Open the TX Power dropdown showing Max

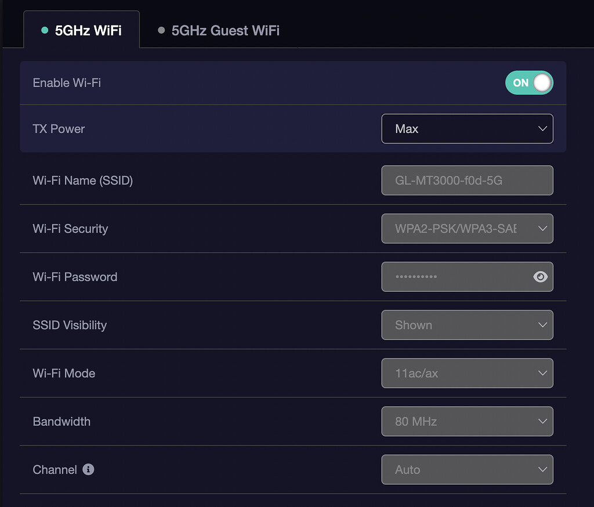pos(467,129)
